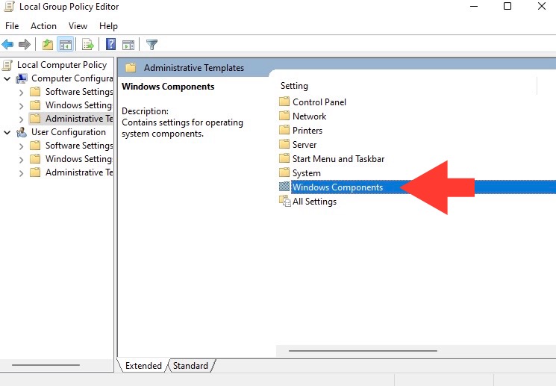Expand Administrative Templates under User Configuration

point(22,173)
